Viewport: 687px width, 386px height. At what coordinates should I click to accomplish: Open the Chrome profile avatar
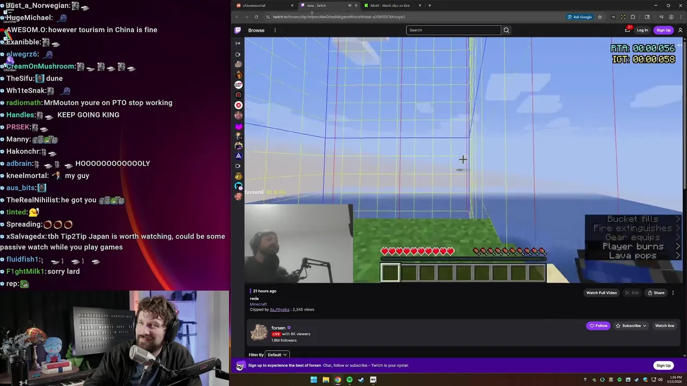click(x=671, y=17)
